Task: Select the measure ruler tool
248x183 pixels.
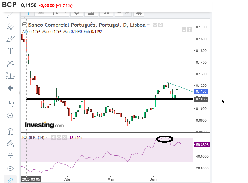Action: [x=10, y=104]
